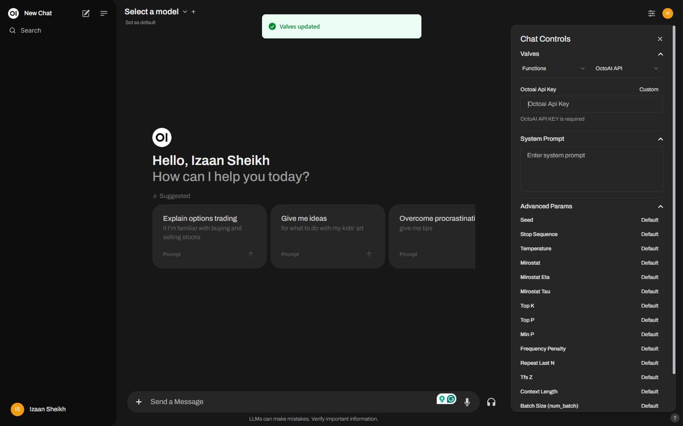Send the Give me ideas prompt arrow
The height and width of the screenshot is (426, 683).
(369, 254)
